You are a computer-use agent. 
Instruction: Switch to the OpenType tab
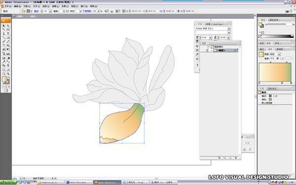coord(218,24)
